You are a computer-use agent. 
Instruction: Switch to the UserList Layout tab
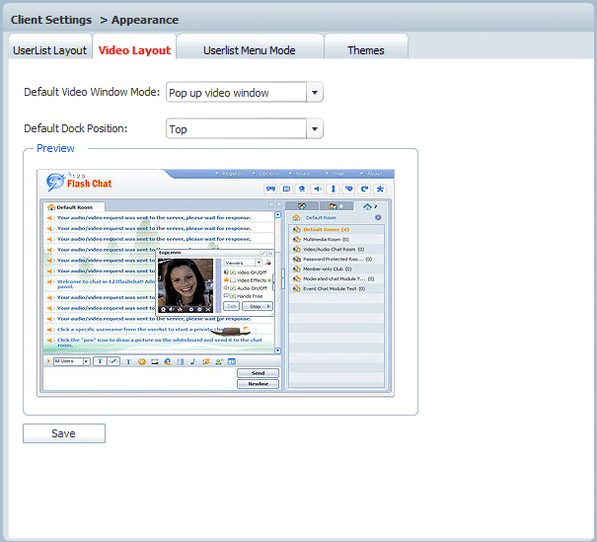coord(49,50)
